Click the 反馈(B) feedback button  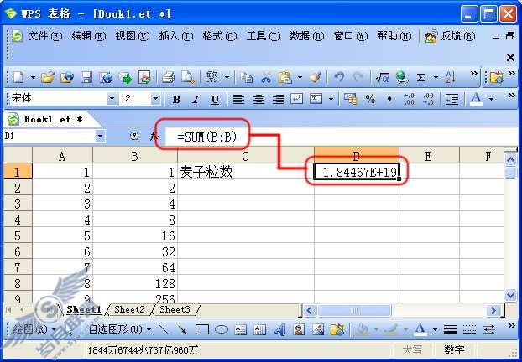(x=450, y=36)
